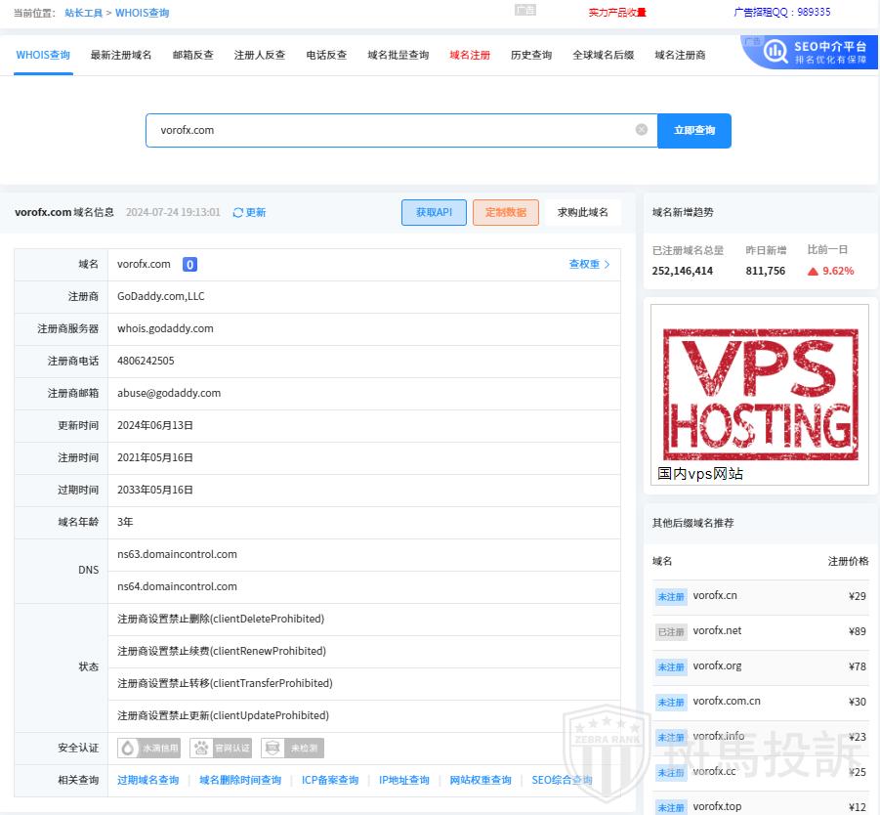Switch to the 邮箱反查 tab
Image resolution: width=880 pixels, height=815 pixels.
[x=192, y=56]
